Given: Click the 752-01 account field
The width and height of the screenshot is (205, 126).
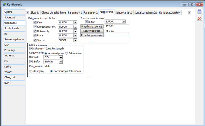Looking at the screenshot, I should point(117,26).
